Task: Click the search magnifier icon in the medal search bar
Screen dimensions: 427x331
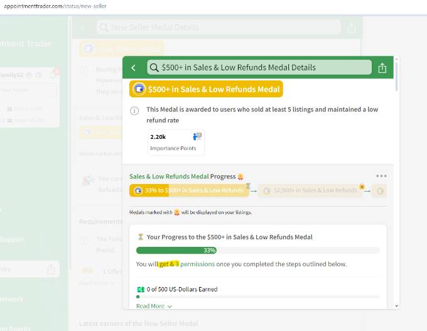Action: [x=154, y=68]
